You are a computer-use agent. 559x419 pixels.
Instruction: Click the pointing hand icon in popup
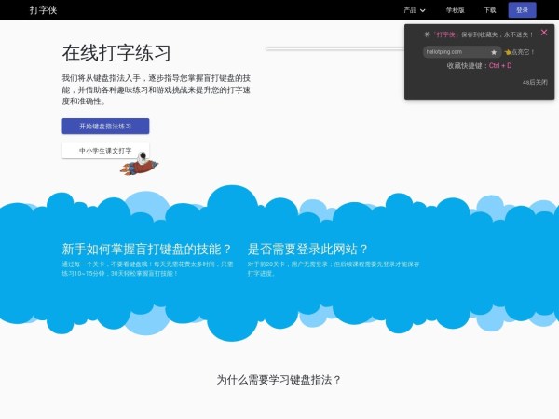508,52
